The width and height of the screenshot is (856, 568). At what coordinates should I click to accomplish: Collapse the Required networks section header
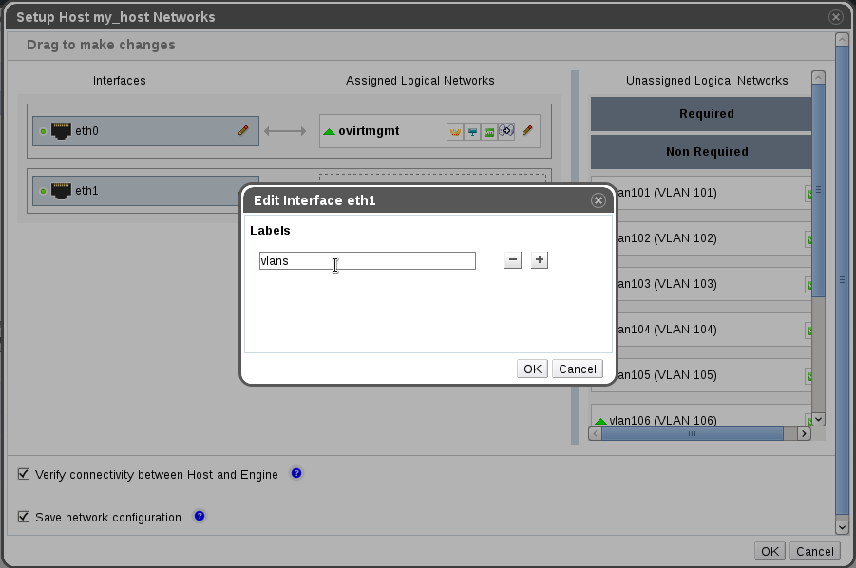[x=705, y=114]
